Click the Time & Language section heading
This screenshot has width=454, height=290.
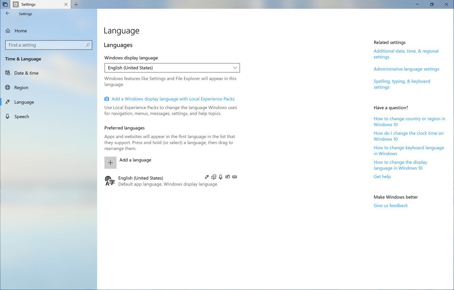pos(23,59)
